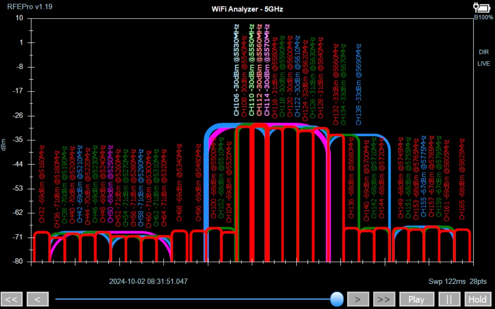The height and width of the screenshot is (309, 495).
Task: Step back one sweep with < button
Action: click(x=38, y=299)
